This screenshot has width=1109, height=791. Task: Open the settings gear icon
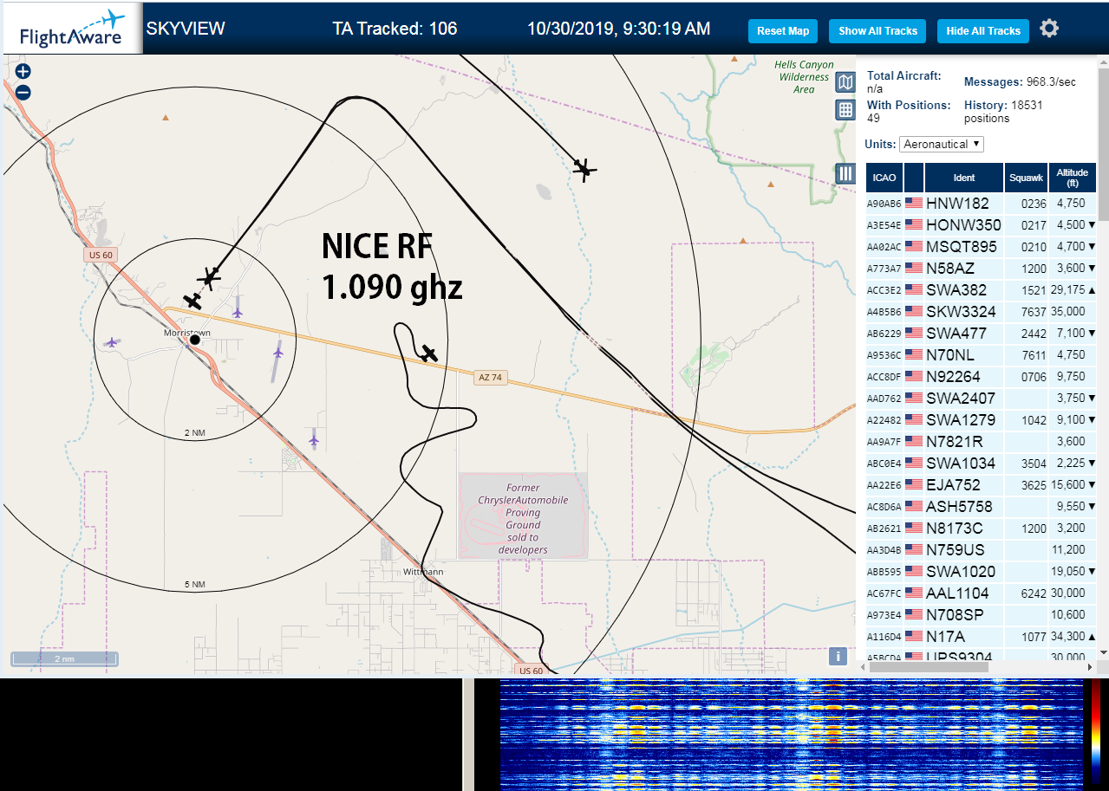tap(1049, 29)
